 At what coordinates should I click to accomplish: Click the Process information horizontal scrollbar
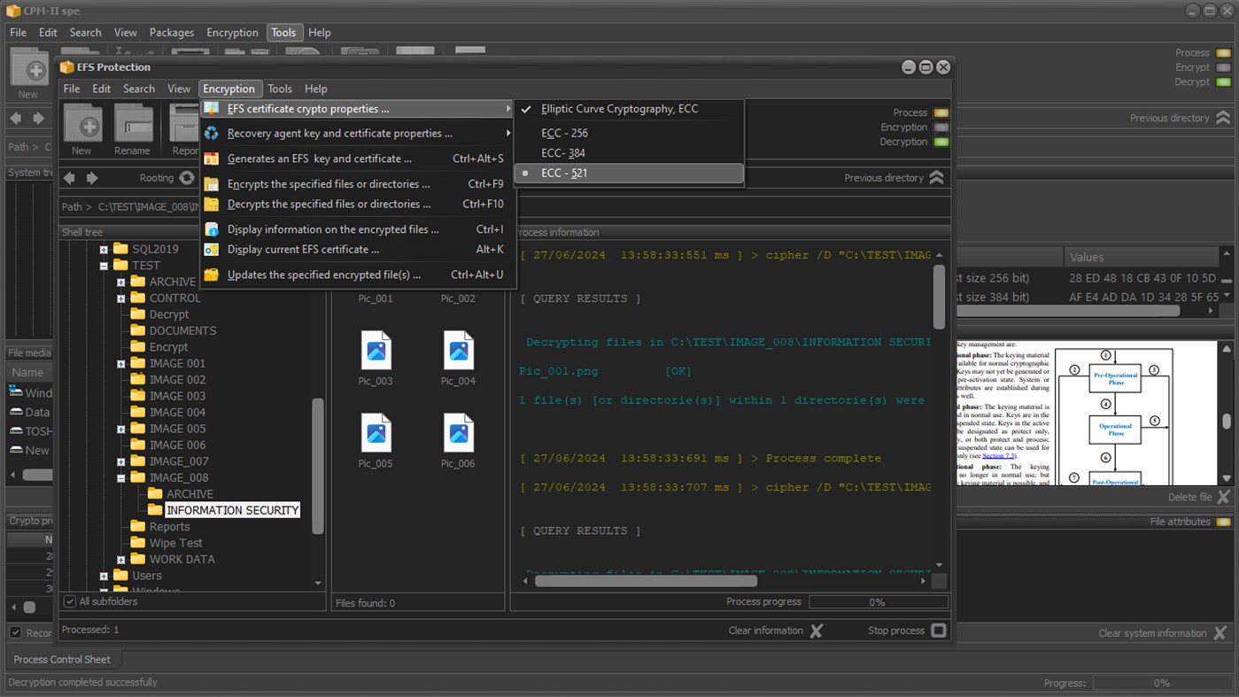point(646,582)
